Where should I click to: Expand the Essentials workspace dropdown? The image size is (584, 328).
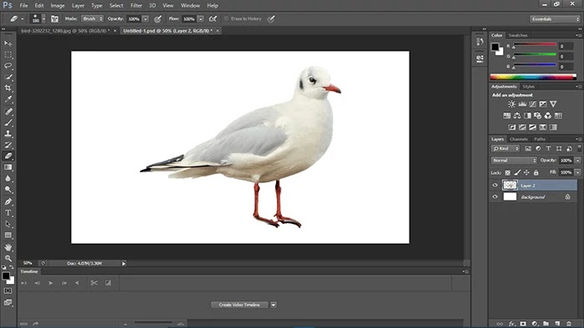(555, 19)
